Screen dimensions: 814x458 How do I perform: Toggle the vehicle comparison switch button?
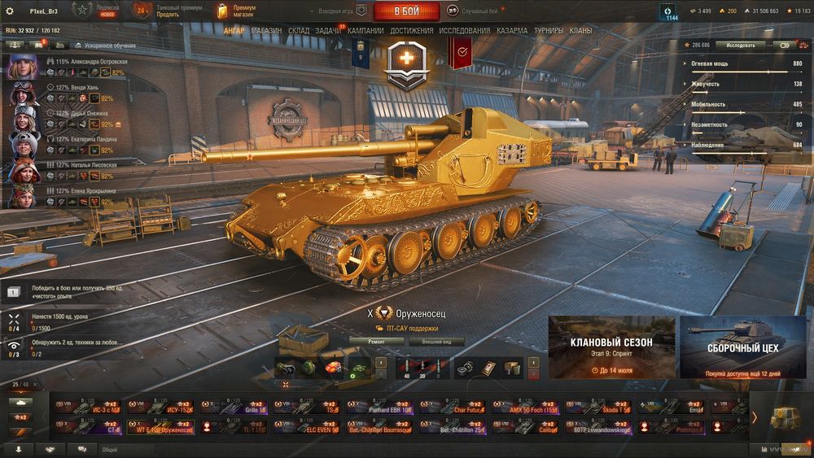(x=785, y=46)
